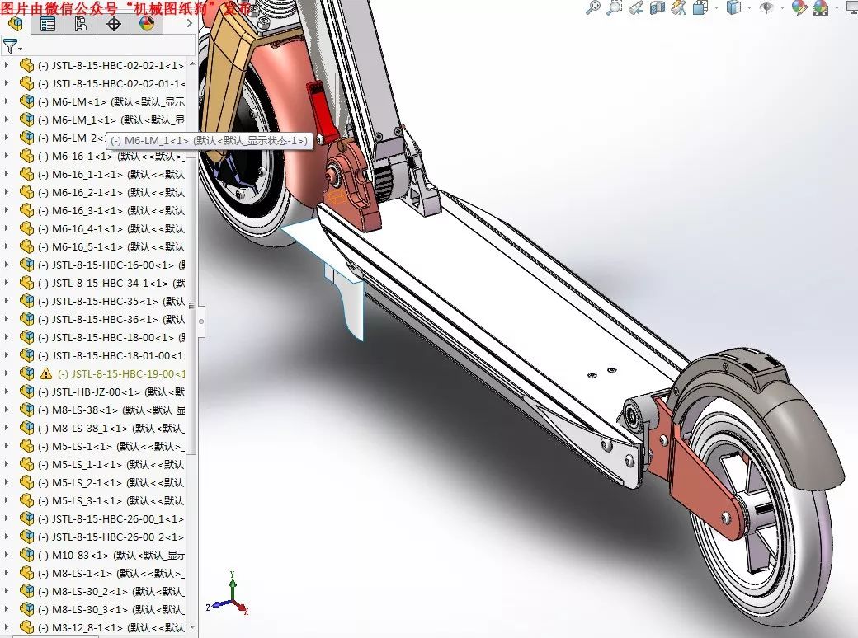Switch to the DisplayManager tab

(146, 24)
